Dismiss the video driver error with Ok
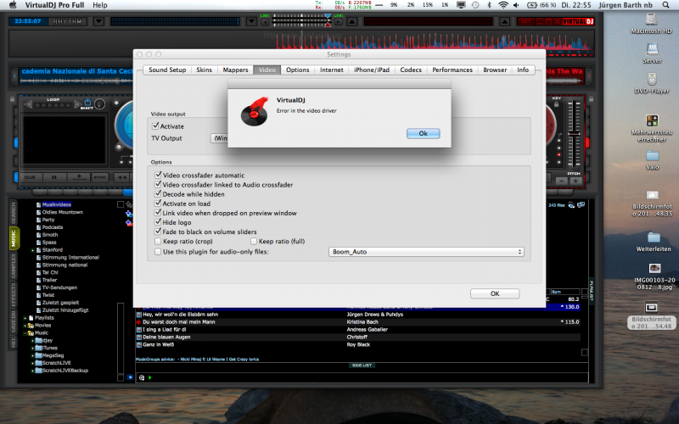 tap(423, 133)
